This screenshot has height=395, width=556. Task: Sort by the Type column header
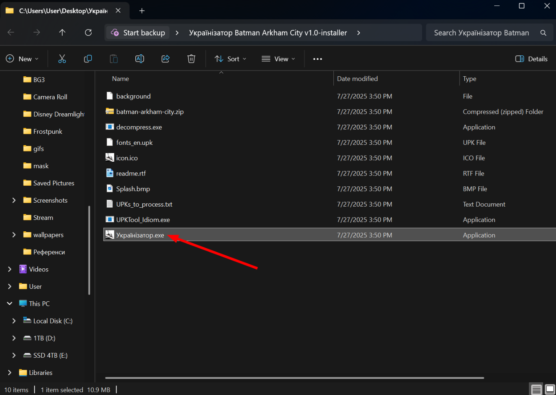coord(470,79)
